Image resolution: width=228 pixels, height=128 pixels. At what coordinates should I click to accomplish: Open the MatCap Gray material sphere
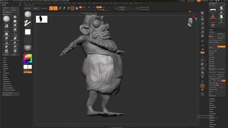point(28,49)
